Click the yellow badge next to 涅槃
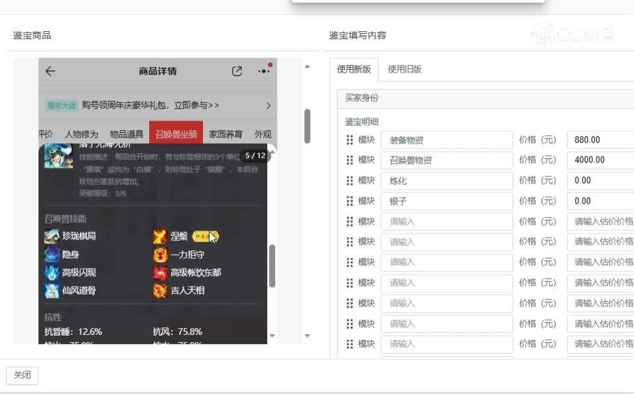Screen dimensions: 634x394 tap(206, 236)
